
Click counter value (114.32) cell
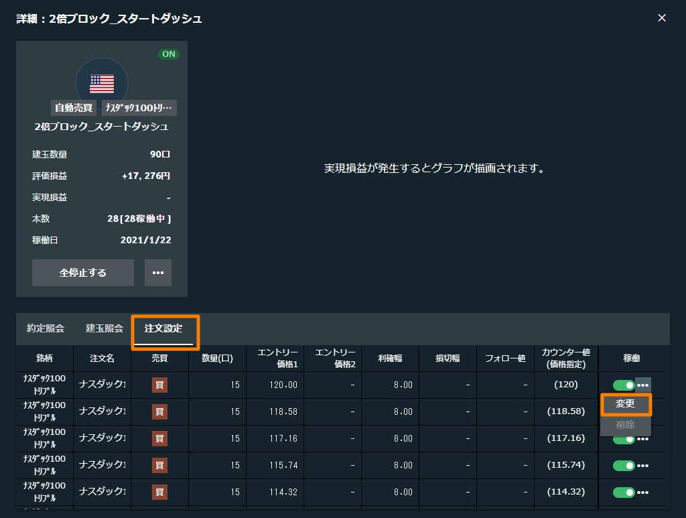pyautogui.click(x=565, y=492)
